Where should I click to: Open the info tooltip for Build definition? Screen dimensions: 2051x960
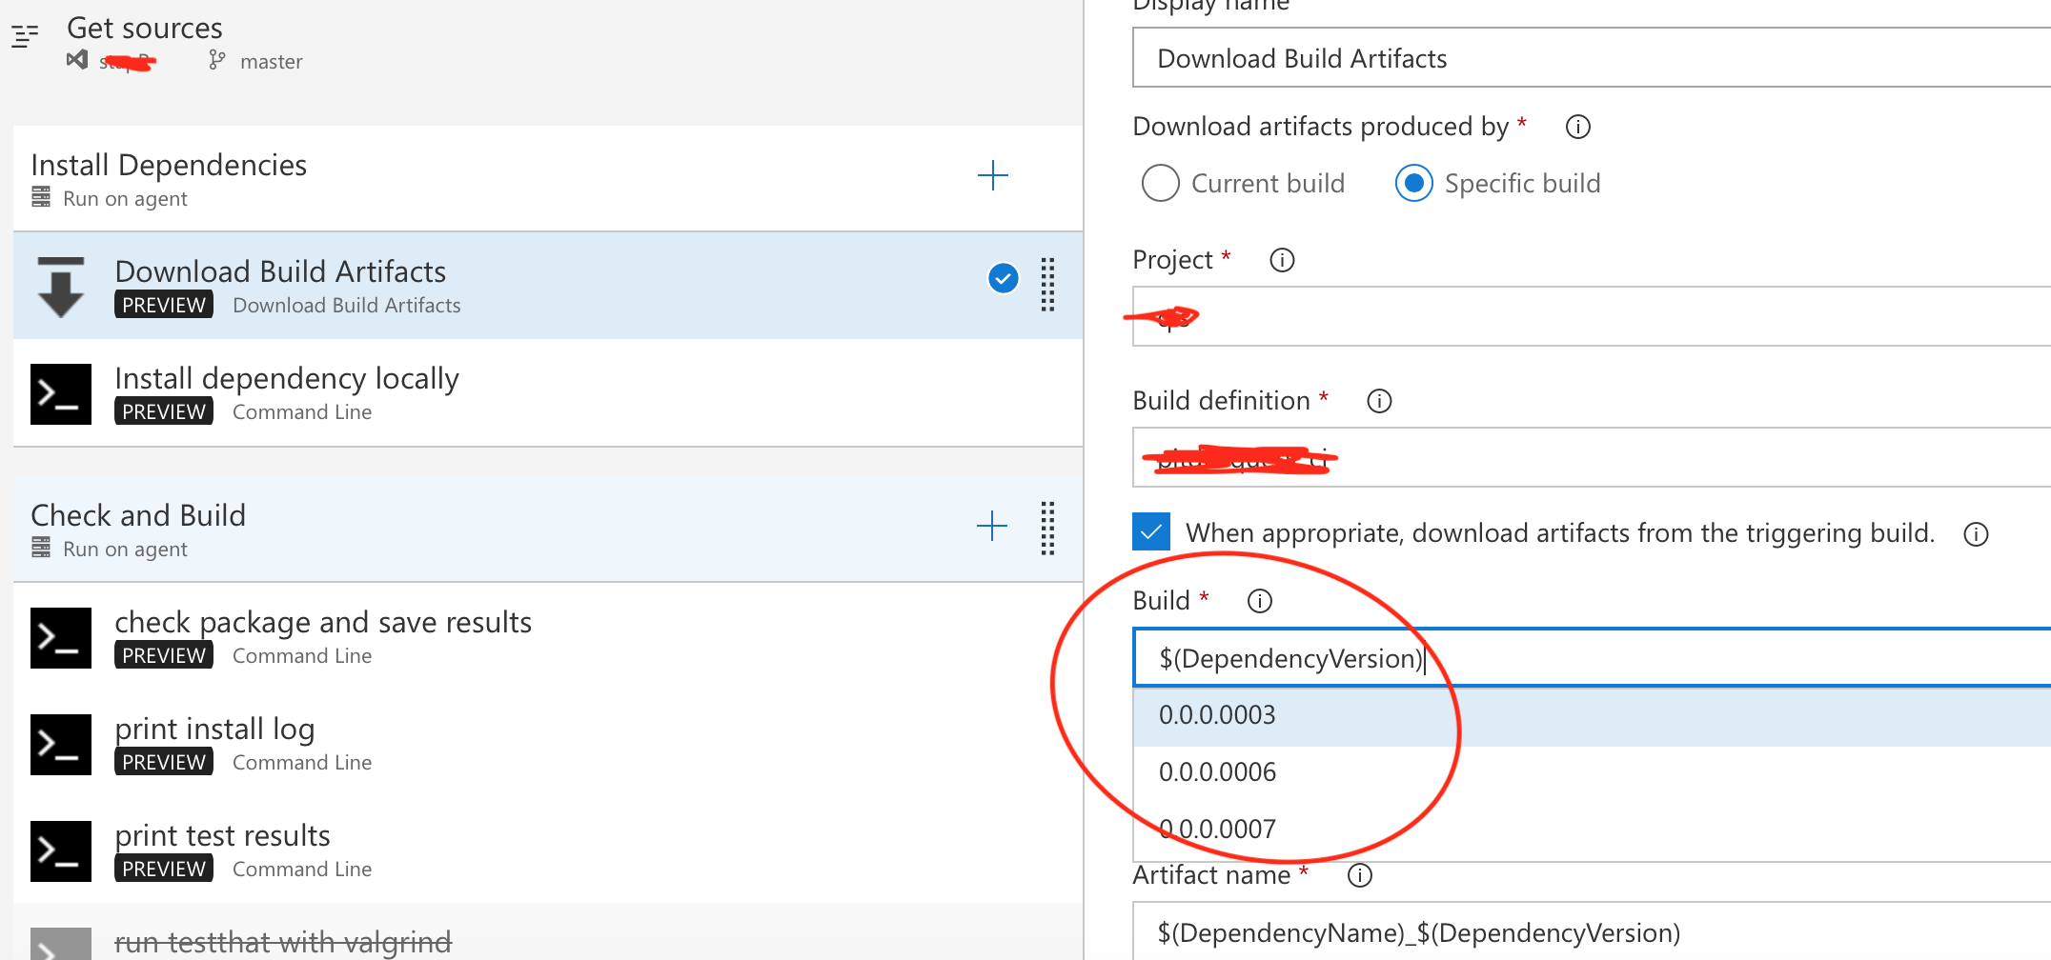1379,401
